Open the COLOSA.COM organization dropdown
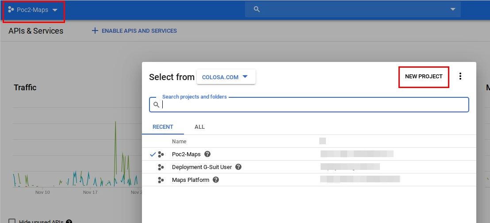The height and width of the screenshot is (223, 490). pyautogui.click(x=226, y=77)
